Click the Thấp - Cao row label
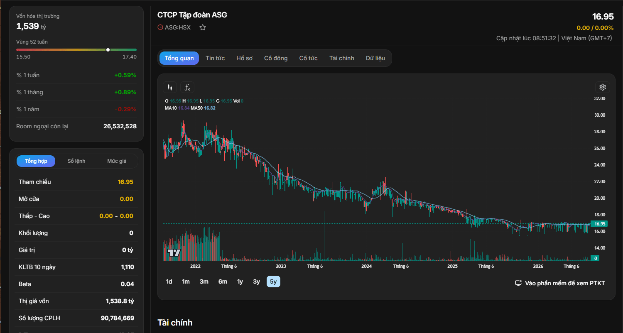The height and width of the screenshot is (333, 623). click(x=34, y=216)
